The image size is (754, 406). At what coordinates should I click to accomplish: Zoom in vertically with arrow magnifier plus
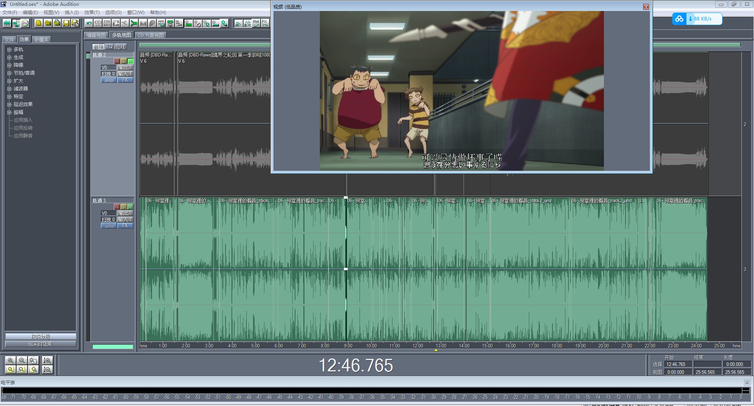(x=48, y=360)
